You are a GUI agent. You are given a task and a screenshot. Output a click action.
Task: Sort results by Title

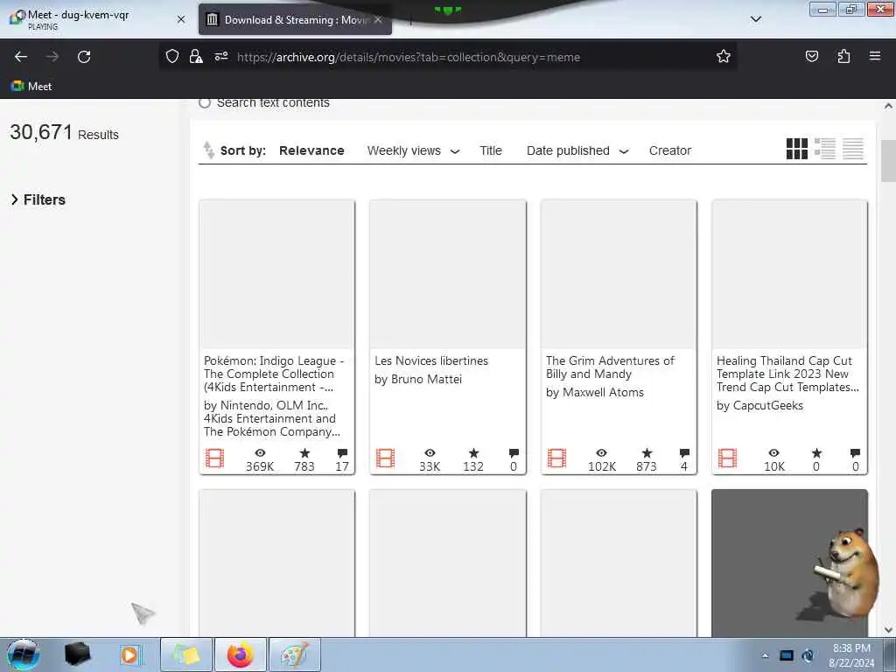click(490, 150)
